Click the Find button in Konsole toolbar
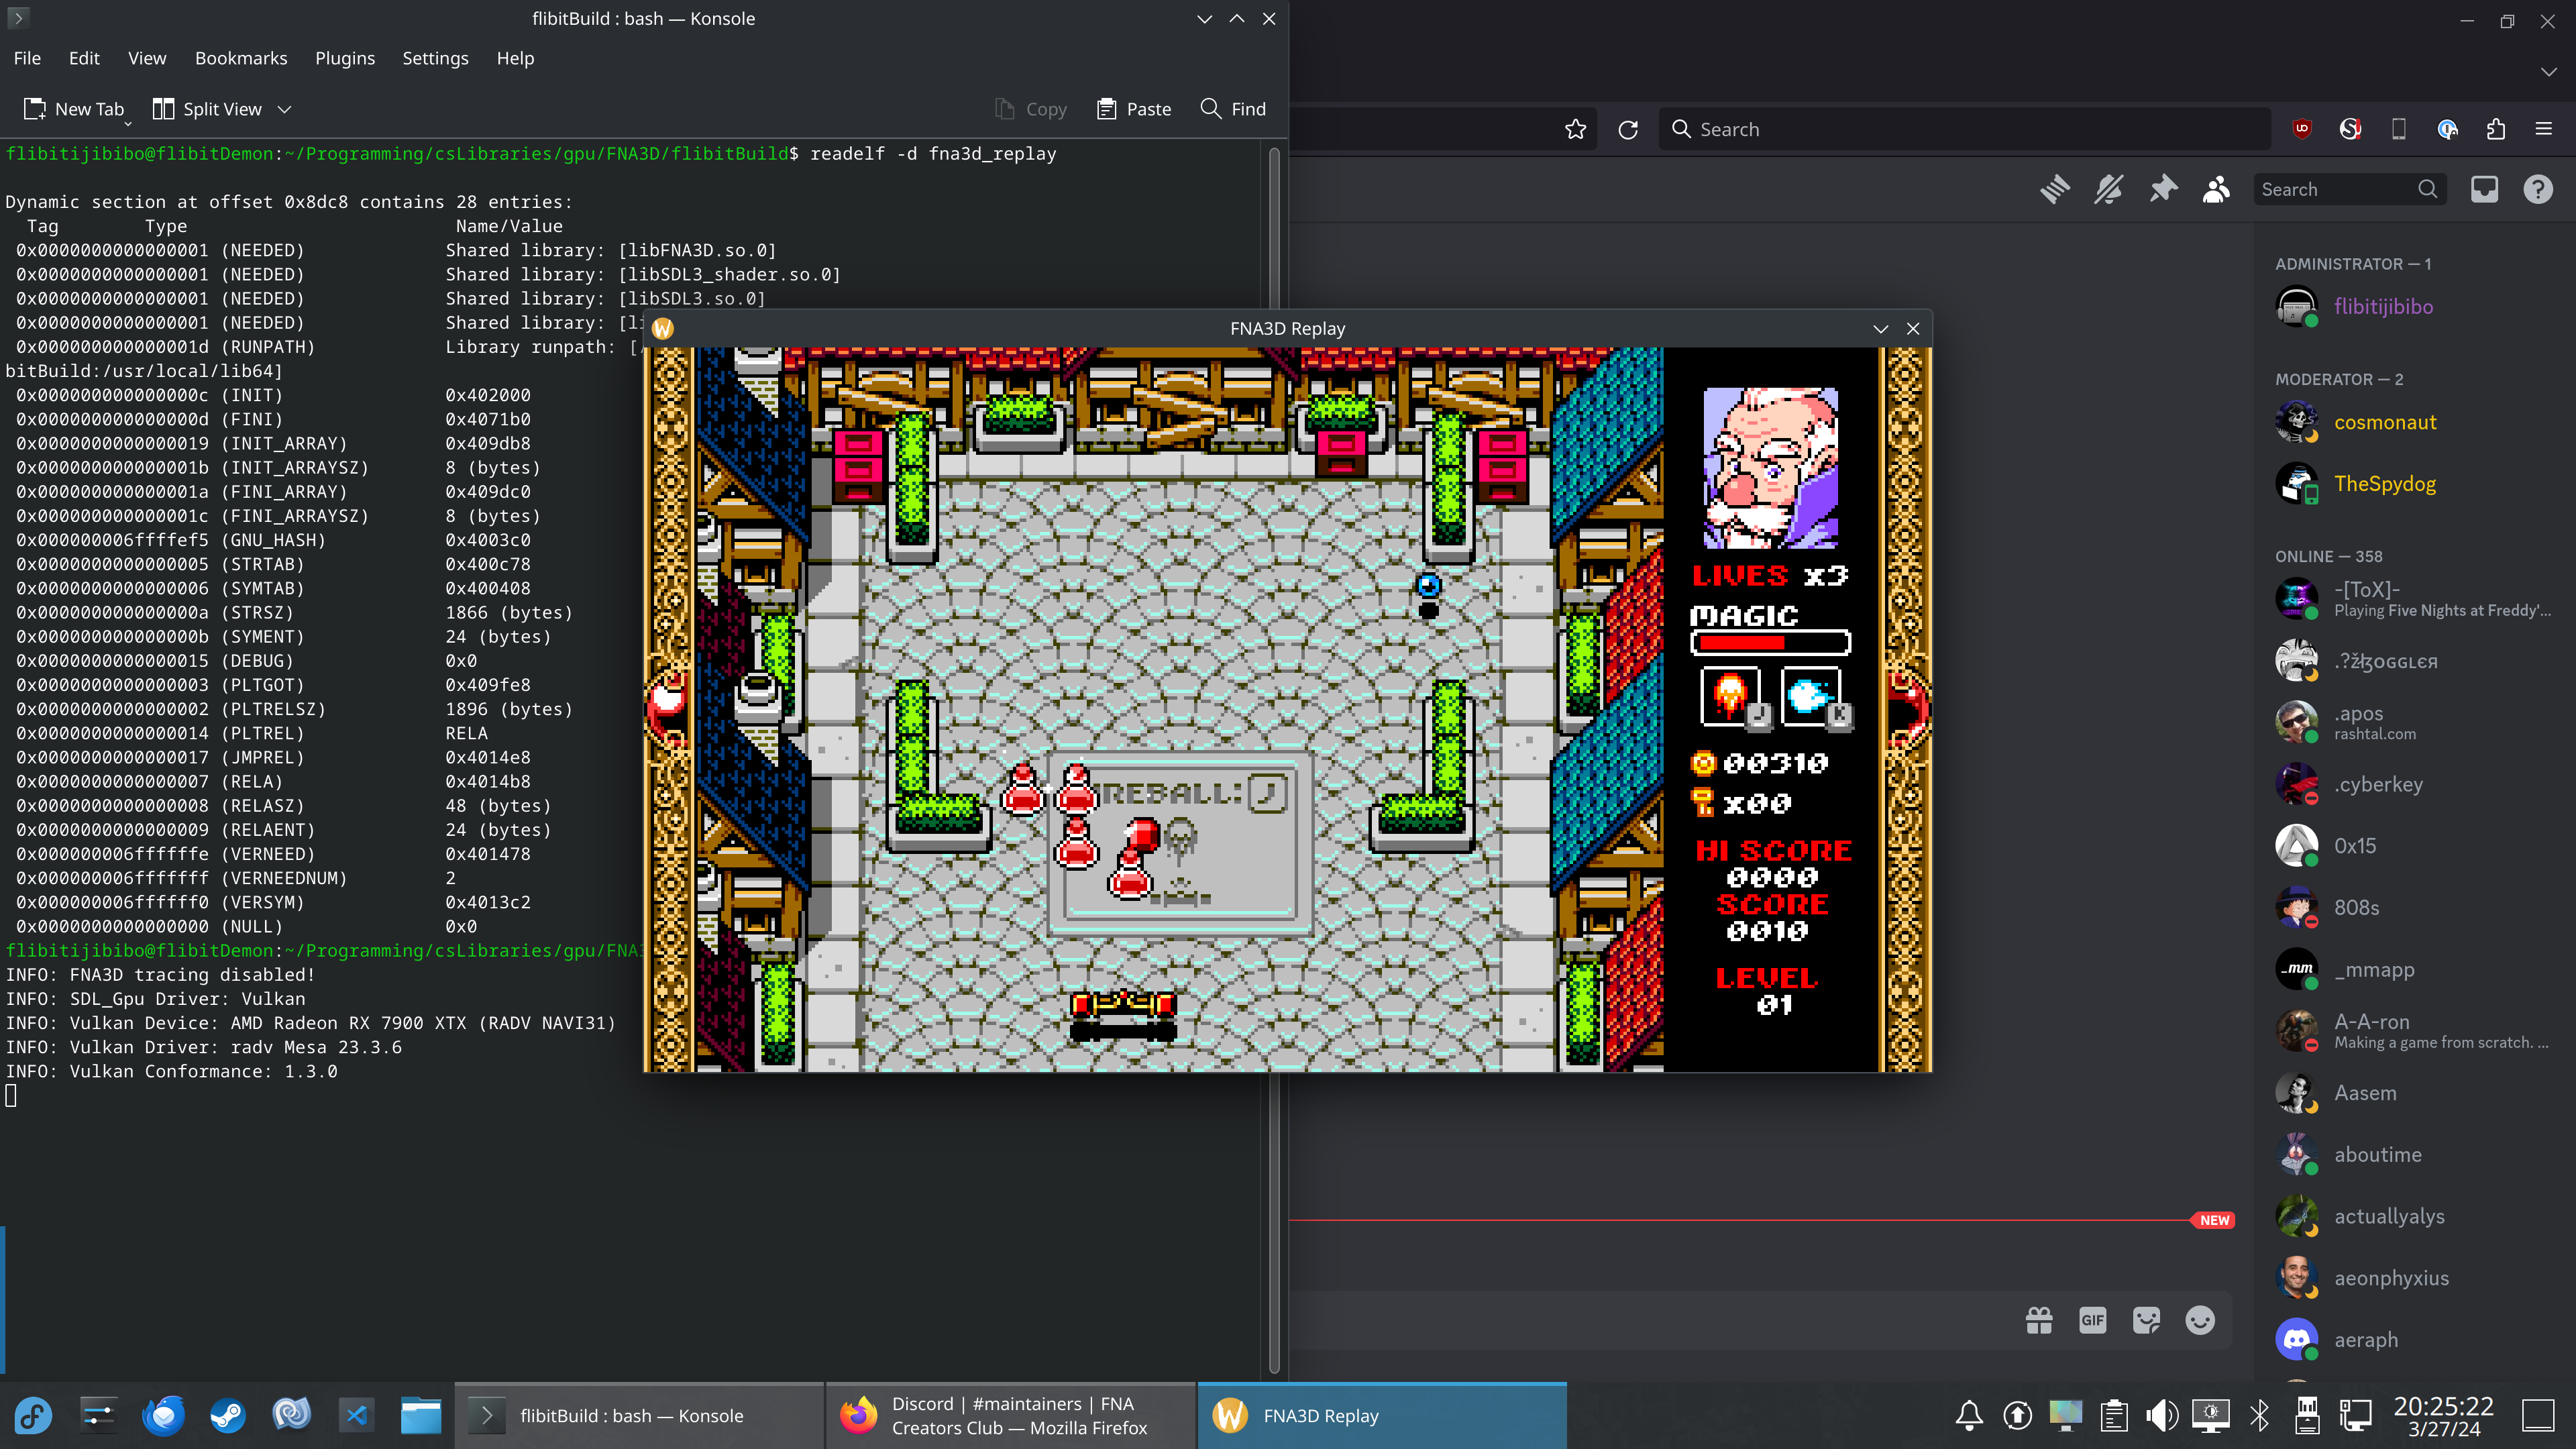Image resolution: width=2576 pixels, height=1449 pixels. pos(1233,109)
